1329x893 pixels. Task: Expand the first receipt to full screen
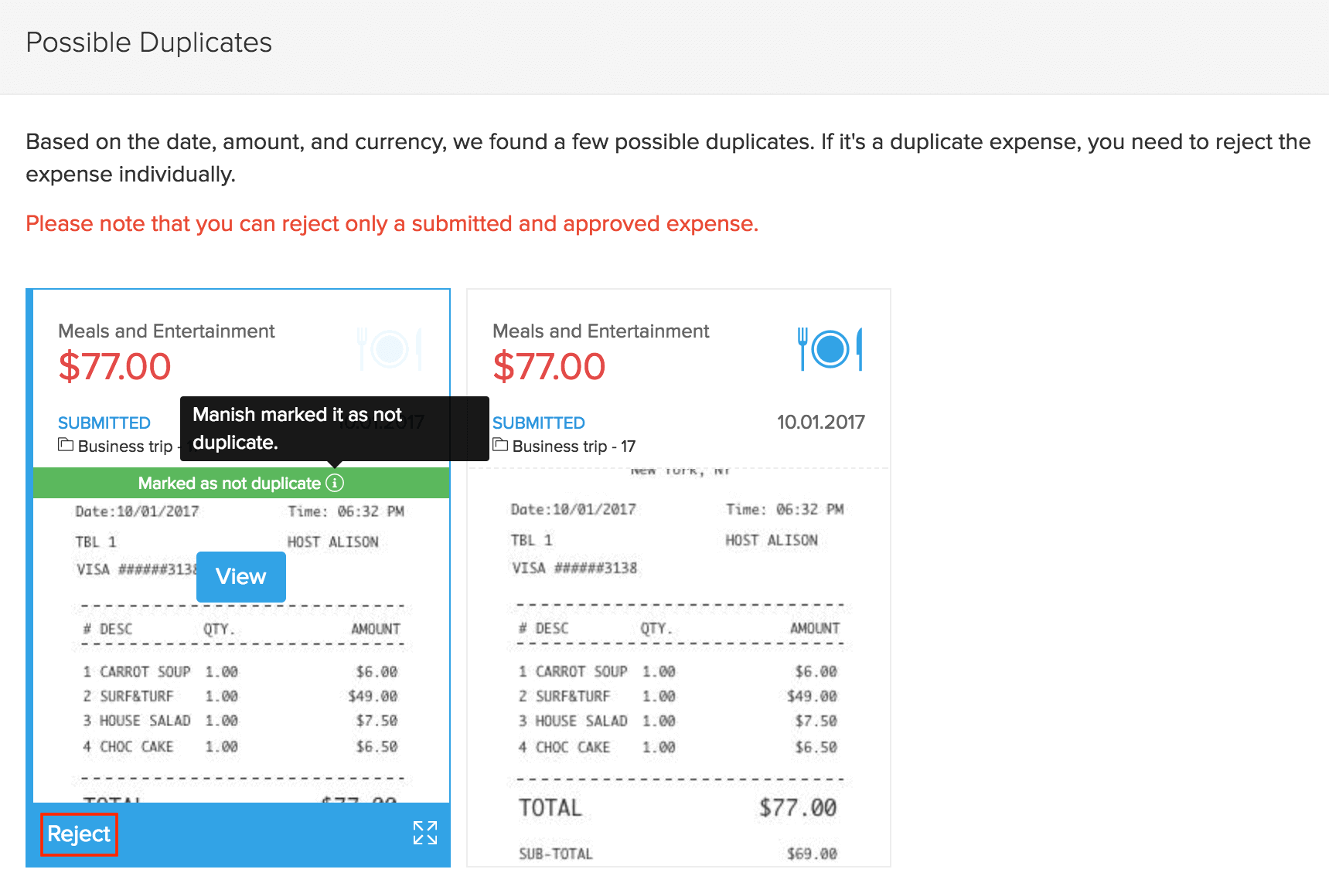point(424,833)
